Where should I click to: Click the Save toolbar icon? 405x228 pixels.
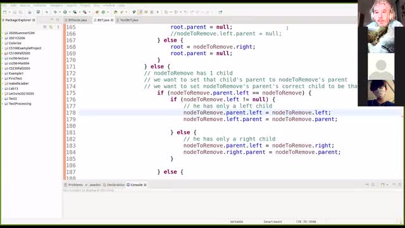click(15, 12)
